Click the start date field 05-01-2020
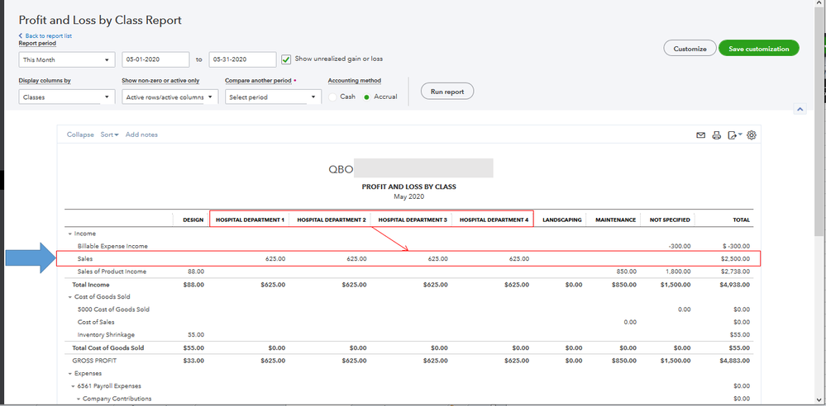 (x=156, y=59)
